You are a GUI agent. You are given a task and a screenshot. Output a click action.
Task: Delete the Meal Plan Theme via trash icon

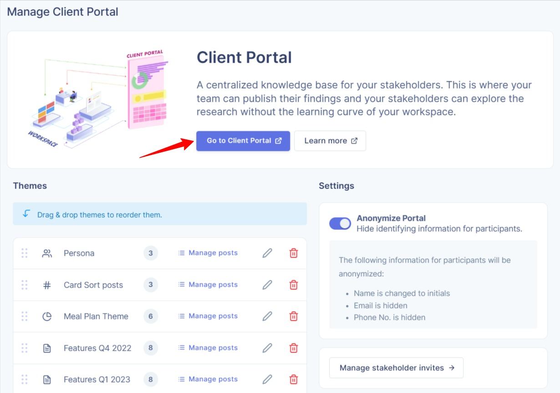(294, 316)
